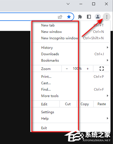Toggle the side panel icon
Screen dimensions: 113x144
click(89, 17)
